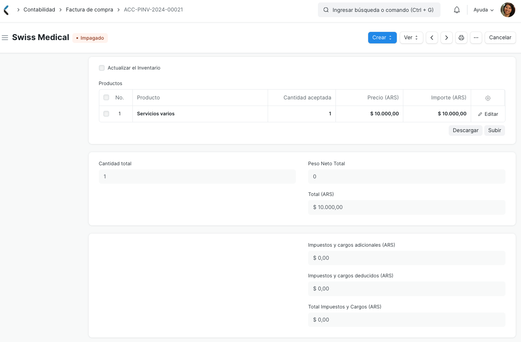
Task: Click the Cancelar button
Action: (x=500, y=38)
